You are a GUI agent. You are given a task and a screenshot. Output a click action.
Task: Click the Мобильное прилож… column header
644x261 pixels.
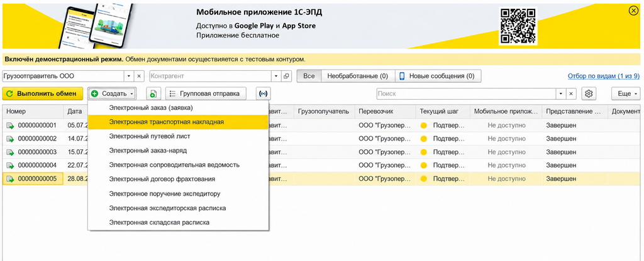pyautogui.click(x=506, y=112)
